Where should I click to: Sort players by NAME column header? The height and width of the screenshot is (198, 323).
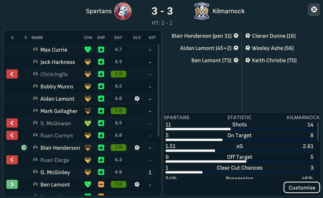pos(37,38)
